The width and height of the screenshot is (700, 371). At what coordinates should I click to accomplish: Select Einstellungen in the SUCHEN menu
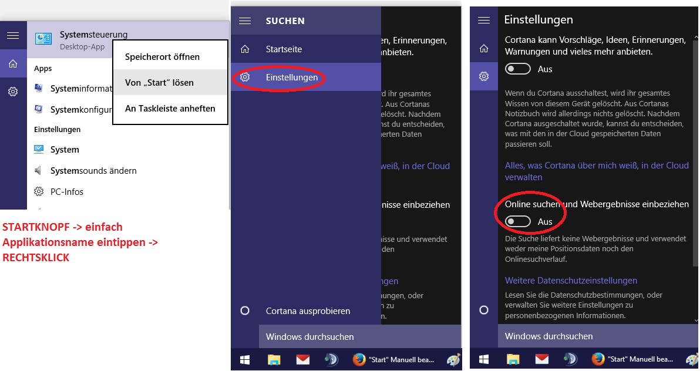(307, 77)
